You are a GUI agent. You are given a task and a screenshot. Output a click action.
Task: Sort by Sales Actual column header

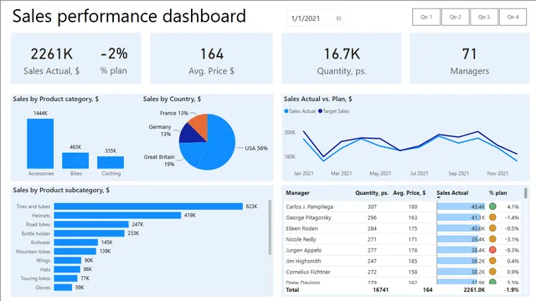coord(452,193)
